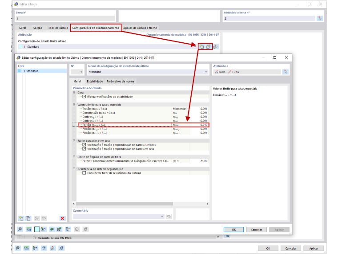Screen dimensions: 338x254
Task: Click colored-list icon right of cyan swatch
Action: coord(44,229)
